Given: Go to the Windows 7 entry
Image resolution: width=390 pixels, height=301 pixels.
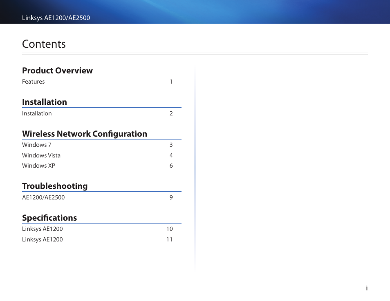Looking at the screenshot, I should pyautogui.click(x=36, y=145).
